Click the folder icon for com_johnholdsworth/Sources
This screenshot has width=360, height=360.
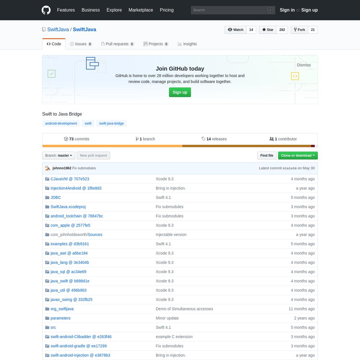(47, 235)
